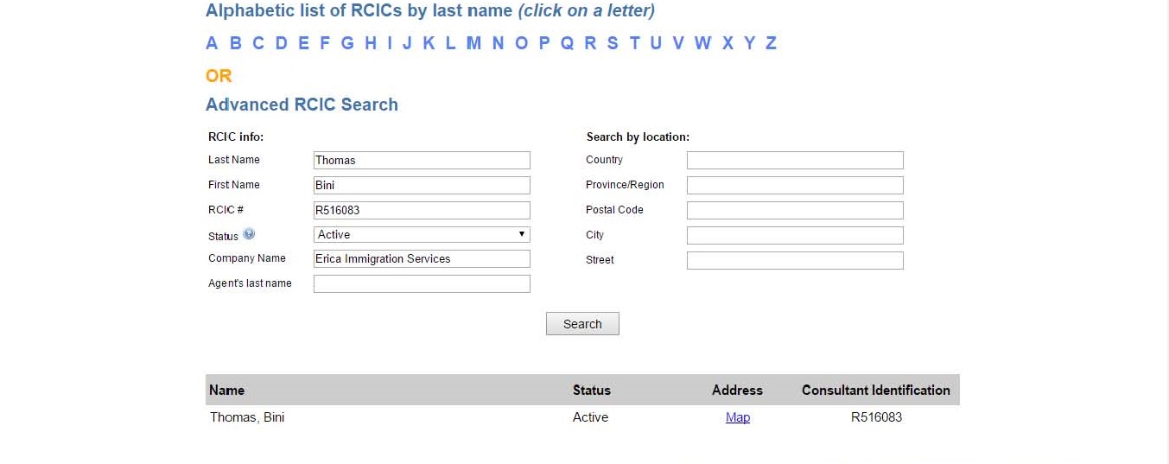Viewport: 1169px width, 464px height.
Task: Click the RCIC # input field
Action: (x=422, y=210)
